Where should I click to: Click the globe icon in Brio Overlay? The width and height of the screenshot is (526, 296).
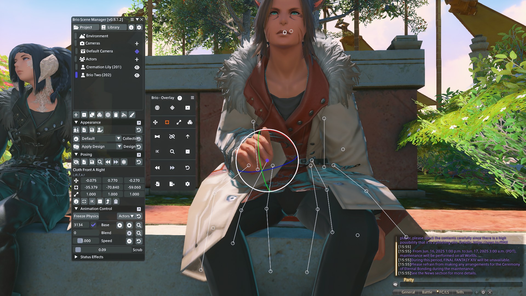[157, 108]
